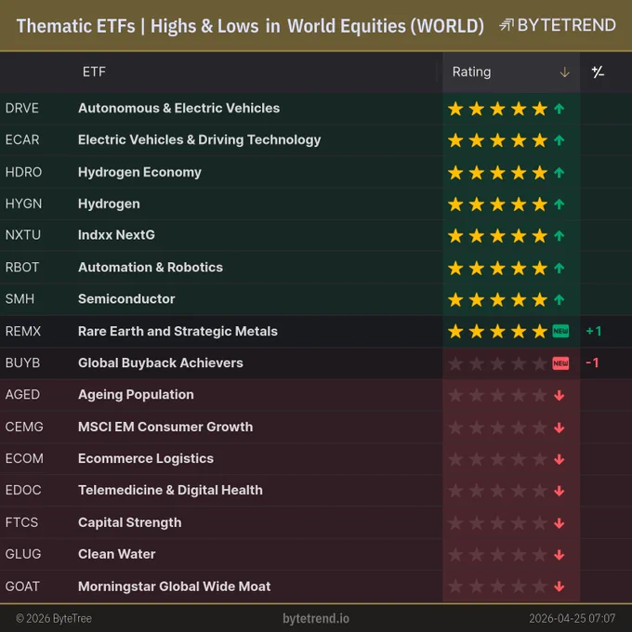The height and width of the screenshot is (632, 632).
Task: Click the green up arrow for NXTU
Action: pos(560,236)
